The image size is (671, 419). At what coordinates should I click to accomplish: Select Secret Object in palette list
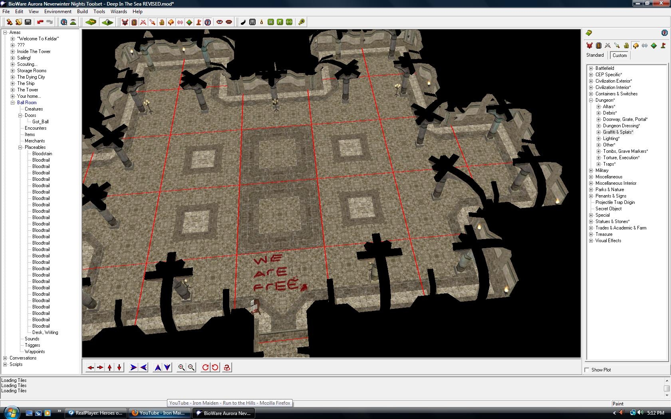[x=608, y=209]
